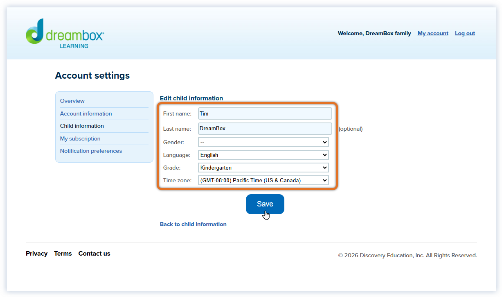
Task: Click the (optional) label text
Action: tap(351, 129)
